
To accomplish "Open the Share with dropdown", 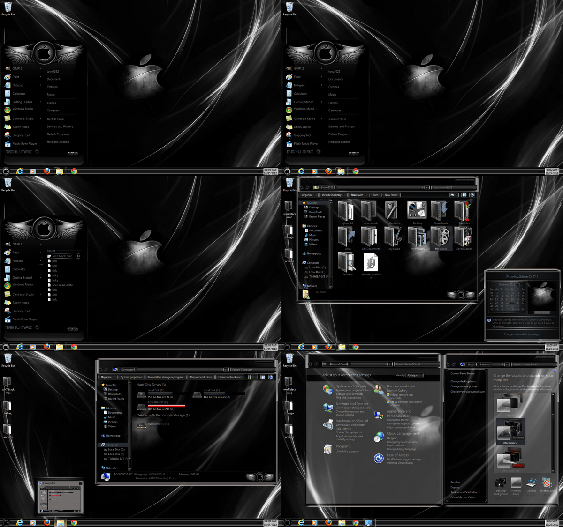I will coord(358,194).
